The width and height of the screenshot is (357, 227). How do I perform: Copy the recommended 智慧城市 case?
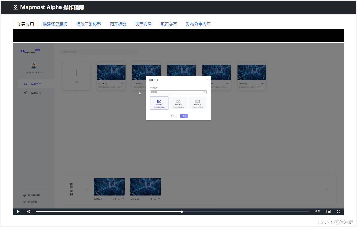point(115,199)
